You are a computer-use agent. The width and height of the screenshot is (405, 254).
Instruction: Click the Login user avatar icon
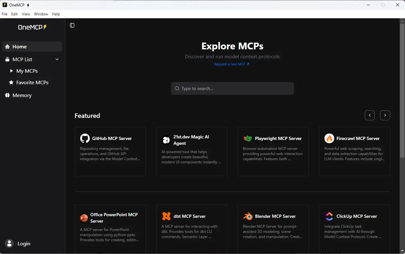(x=9, y=244)
